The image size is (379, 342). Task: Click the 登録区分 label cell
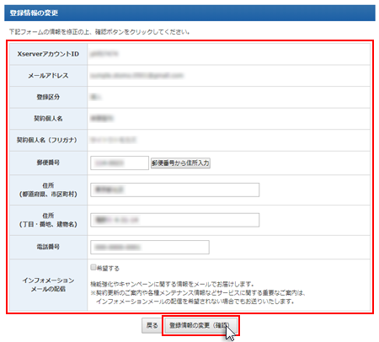pos(48,97)
